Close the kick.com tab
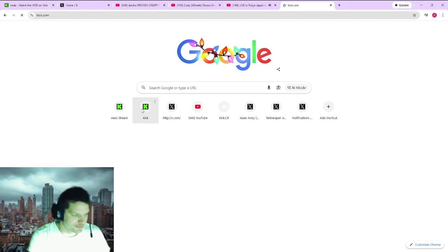The image size is (448, 252). [x=331, y=5]
